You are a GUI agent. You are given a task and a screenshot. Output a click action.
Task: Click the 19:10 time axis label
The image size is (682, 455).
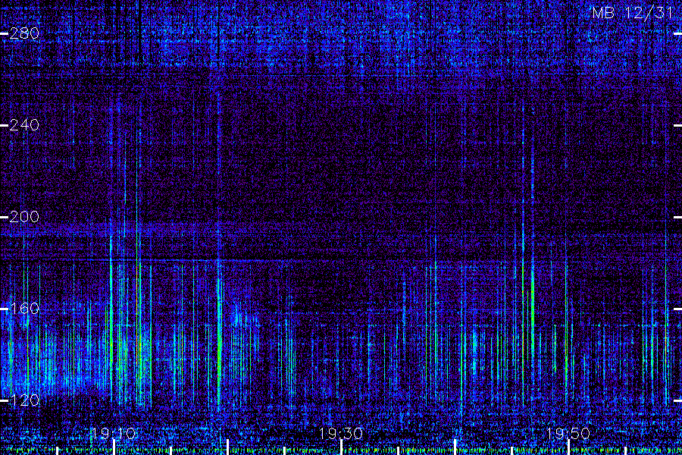[x=113, y=434]
